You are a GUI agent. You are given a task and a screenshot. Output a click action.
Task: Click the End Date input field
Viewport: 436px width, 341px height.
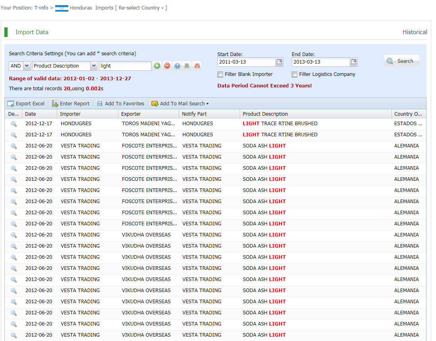tap(321, 62)
